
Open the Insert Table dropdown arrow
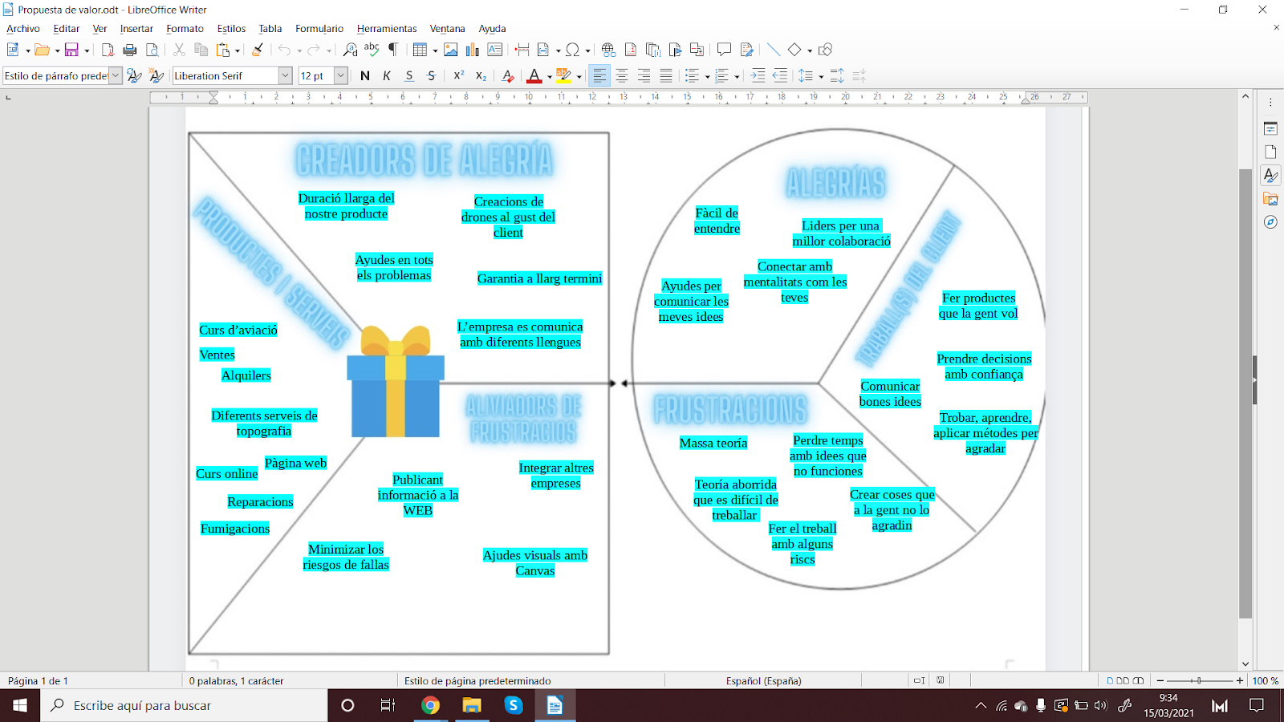tap(435, 51)
